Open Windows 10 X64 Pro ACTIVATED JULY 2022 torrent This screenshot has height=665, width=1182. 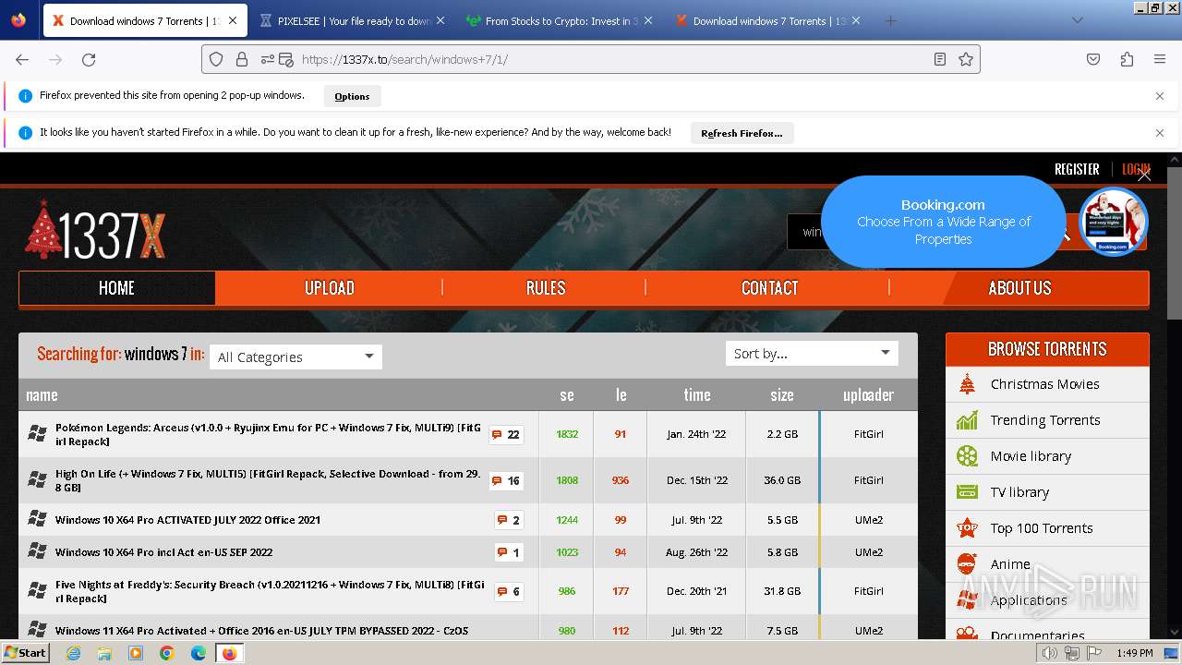pos(187,520)
